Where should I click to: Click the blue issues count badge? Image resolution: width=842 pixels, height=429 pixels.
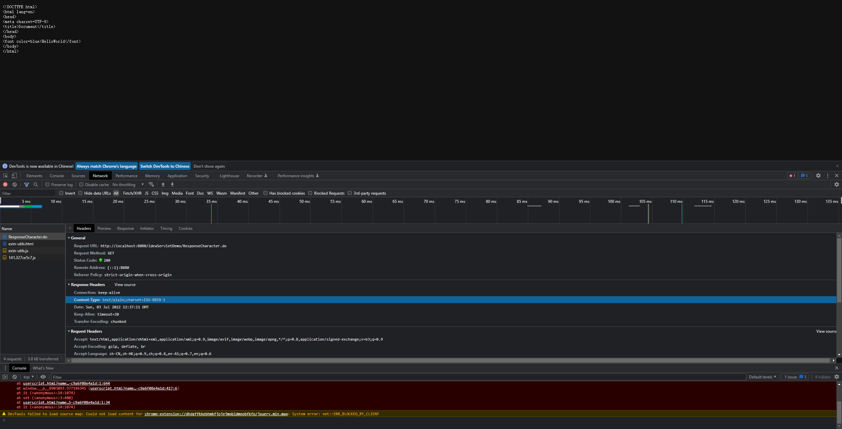tap(805, 176)
